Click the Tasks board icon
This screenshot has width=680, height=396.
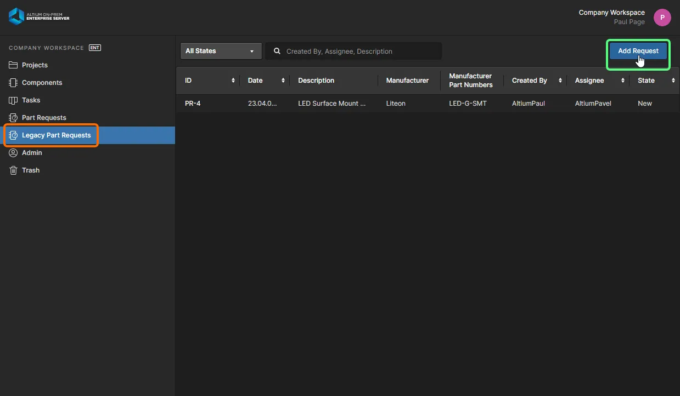pyautogui.click(x=13, y=100)
